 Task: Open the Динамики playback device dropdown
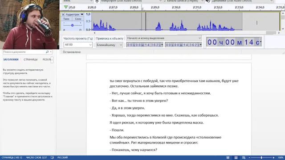(x=242, y=1)
